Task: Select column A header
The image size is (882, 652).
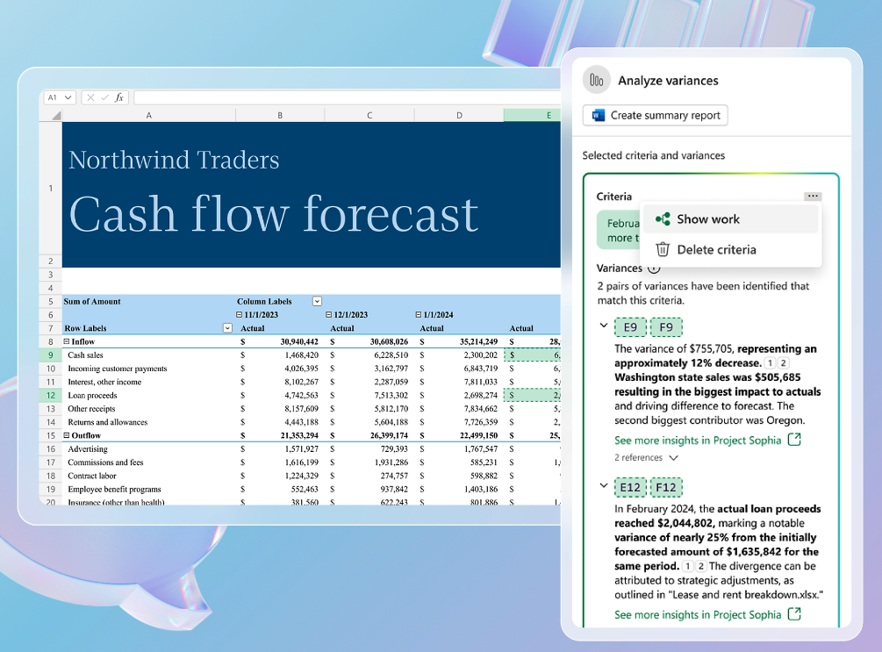Action: pyautogui.click(x=149, y=115)
